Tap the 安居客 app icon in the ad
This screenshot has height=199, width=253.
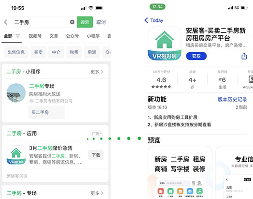[16, 155]
